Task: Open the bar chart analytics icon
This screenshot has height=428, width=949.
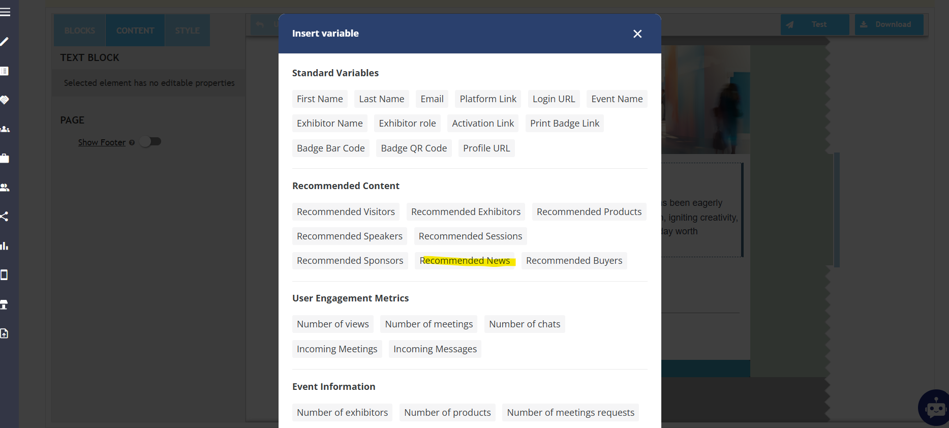Action: click(5, 246)
